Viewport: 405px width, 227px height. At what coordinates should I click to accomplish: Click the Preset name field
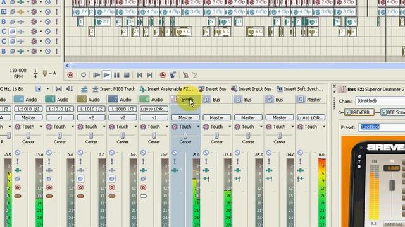[x=382, y=127]
